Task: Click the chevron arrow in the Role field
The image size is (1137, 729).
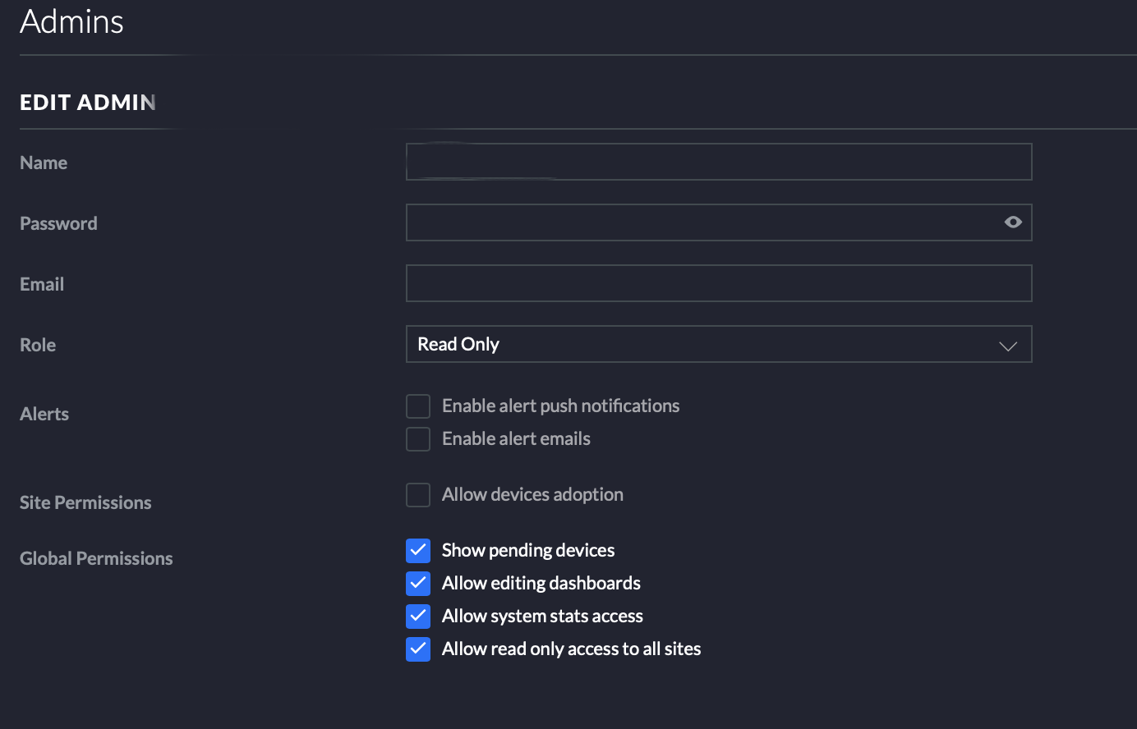Action: tap(1008, 346)
